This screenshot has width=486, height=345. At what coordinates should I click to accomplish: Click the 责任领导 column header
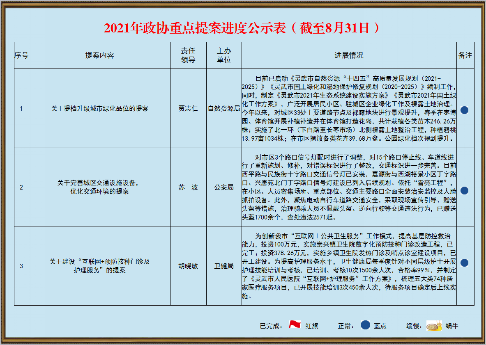188,55
